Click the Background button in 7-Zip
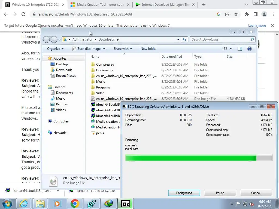279x209 pixels. [184, 193]
